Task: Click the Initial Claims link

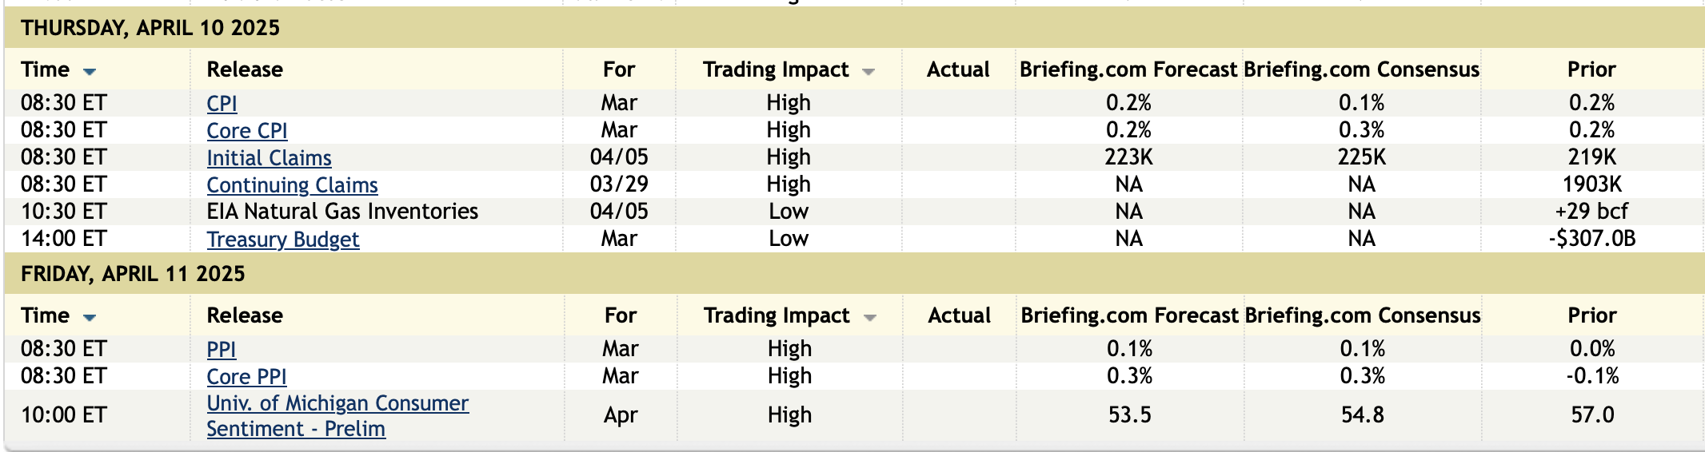Action: [x=269, y=158]
